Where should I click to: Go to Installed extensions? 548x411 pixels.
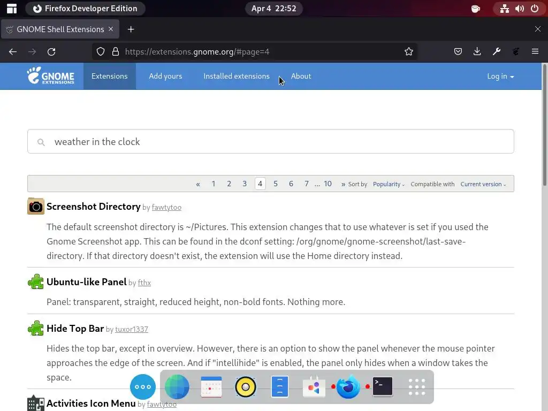coord(237,76)
